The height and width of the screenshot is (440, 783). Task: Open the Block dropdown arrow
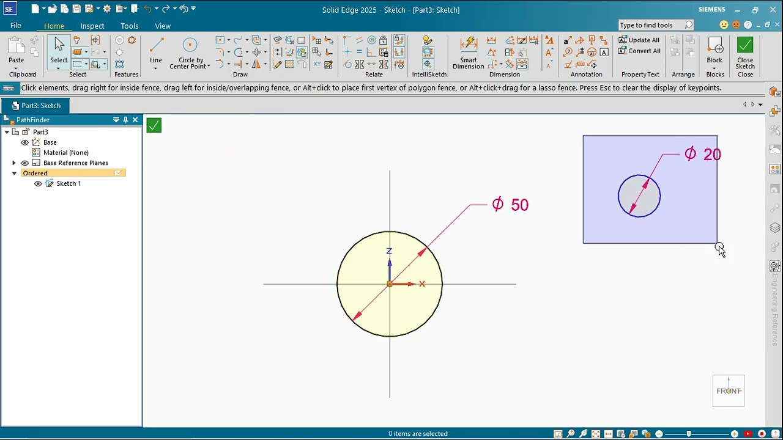(x=714, y=68)
